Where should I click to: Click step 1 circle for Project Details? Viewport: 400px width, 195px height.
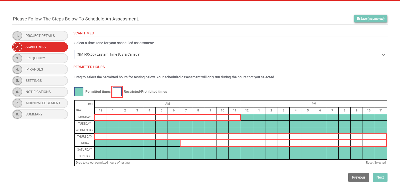17,36
